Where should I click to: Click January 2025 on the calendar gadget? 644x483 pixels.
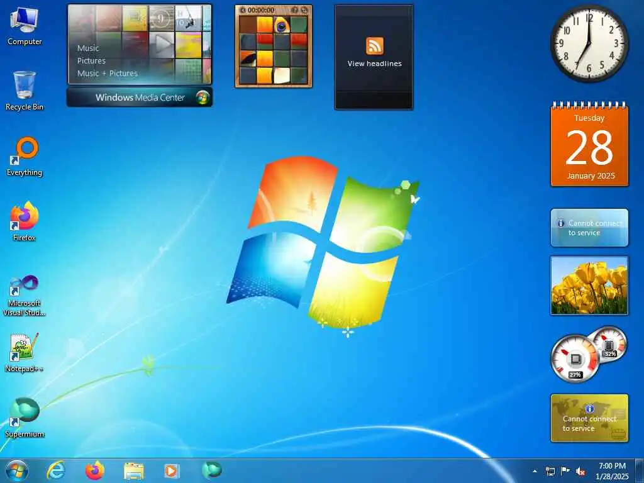[x=591, y=176]
